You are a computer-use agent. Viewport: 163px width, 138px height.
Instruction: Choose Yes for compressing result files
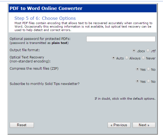point(137,69)
